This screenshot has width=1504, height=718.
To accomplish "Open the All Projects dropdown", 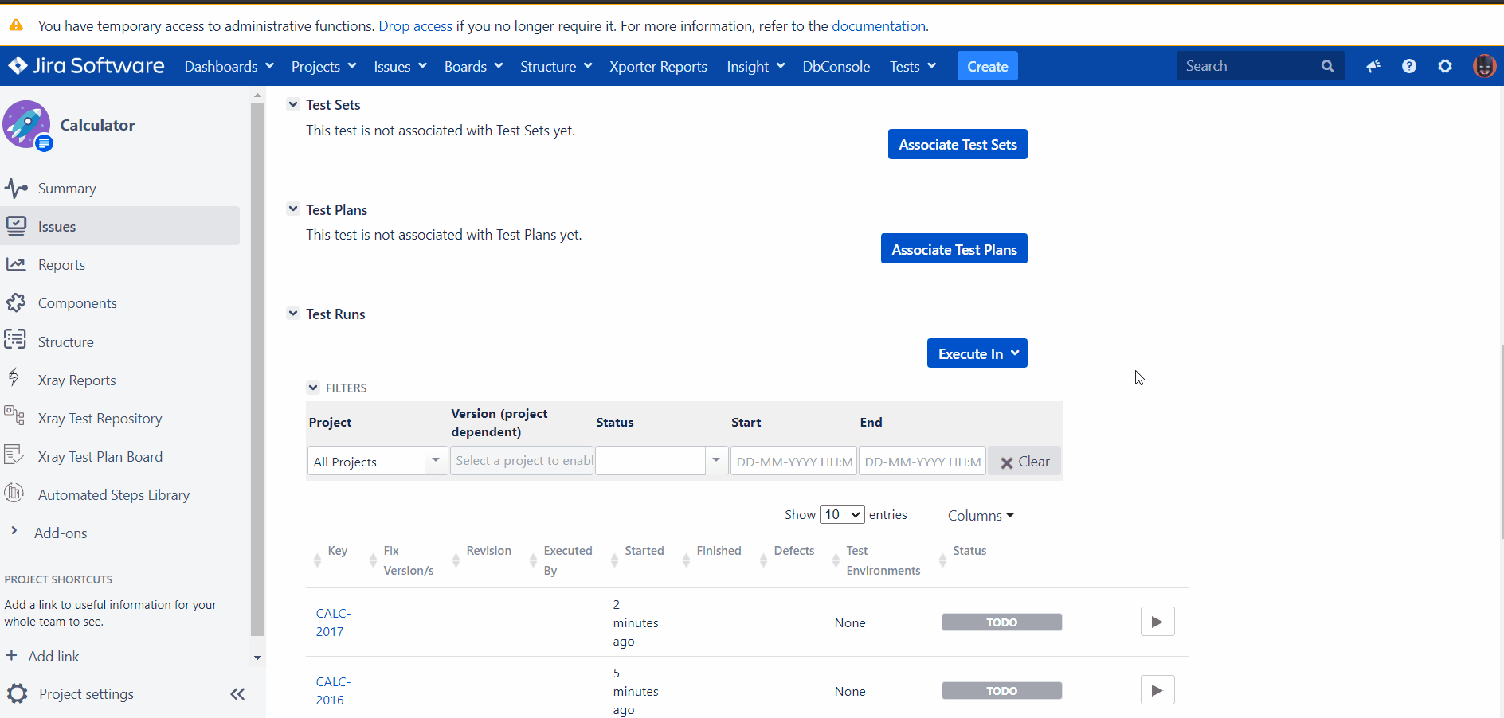I will tap(377, 462).
